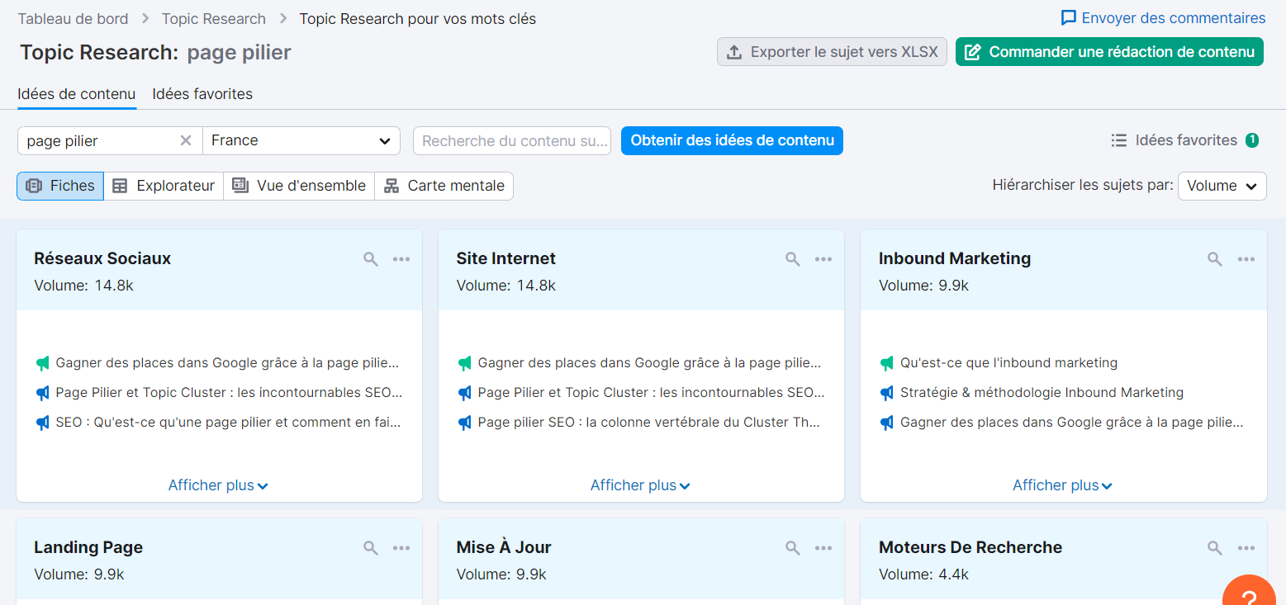Select the Idées de contenu tab

pyautogui.click(x=77, y=93)
